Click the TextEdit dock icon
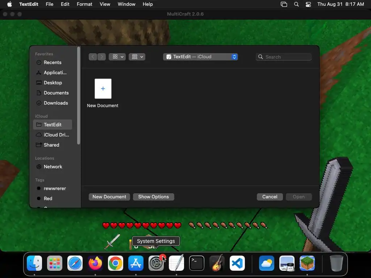 (176, 263)
